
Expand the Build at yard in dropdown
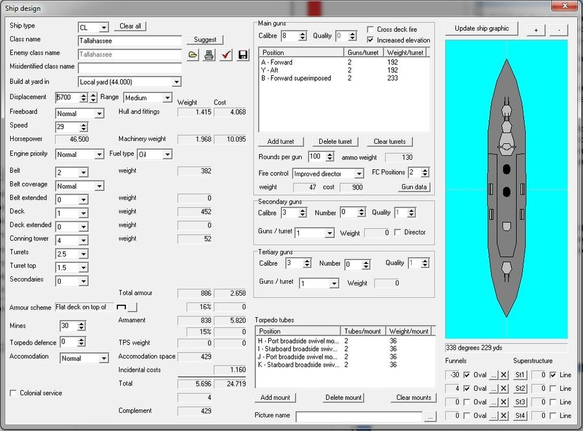pos(176,82)
